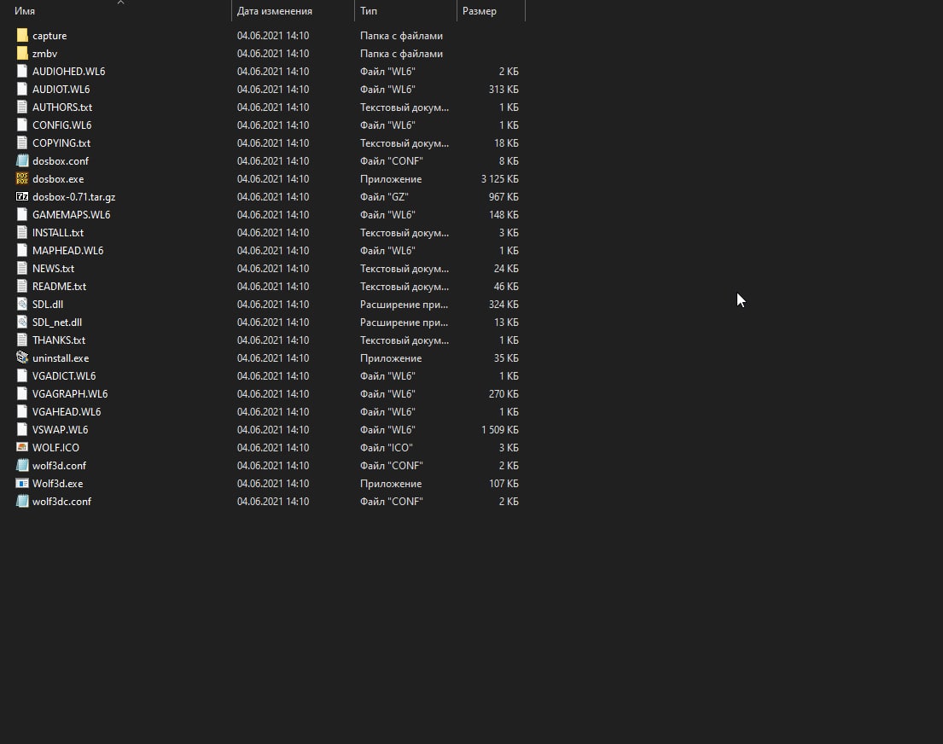The width and height of the screenshot is (943, 744).
Task: Click the NEWS.txt document icon
Action: pyautogui.click(x=22, y=268)
